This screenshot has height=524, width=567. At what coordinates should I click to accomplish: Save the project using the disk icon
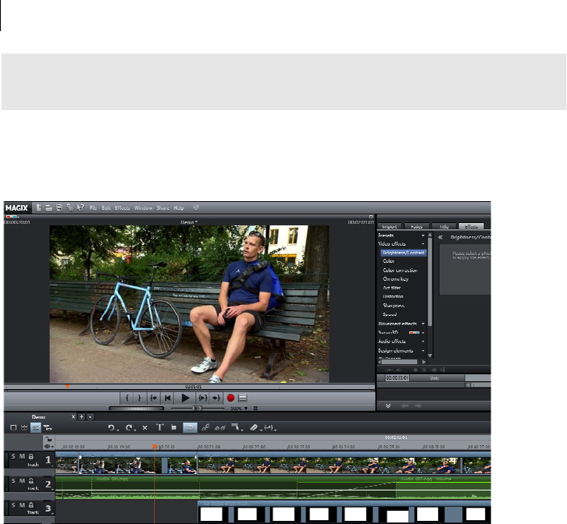(59, 208)
